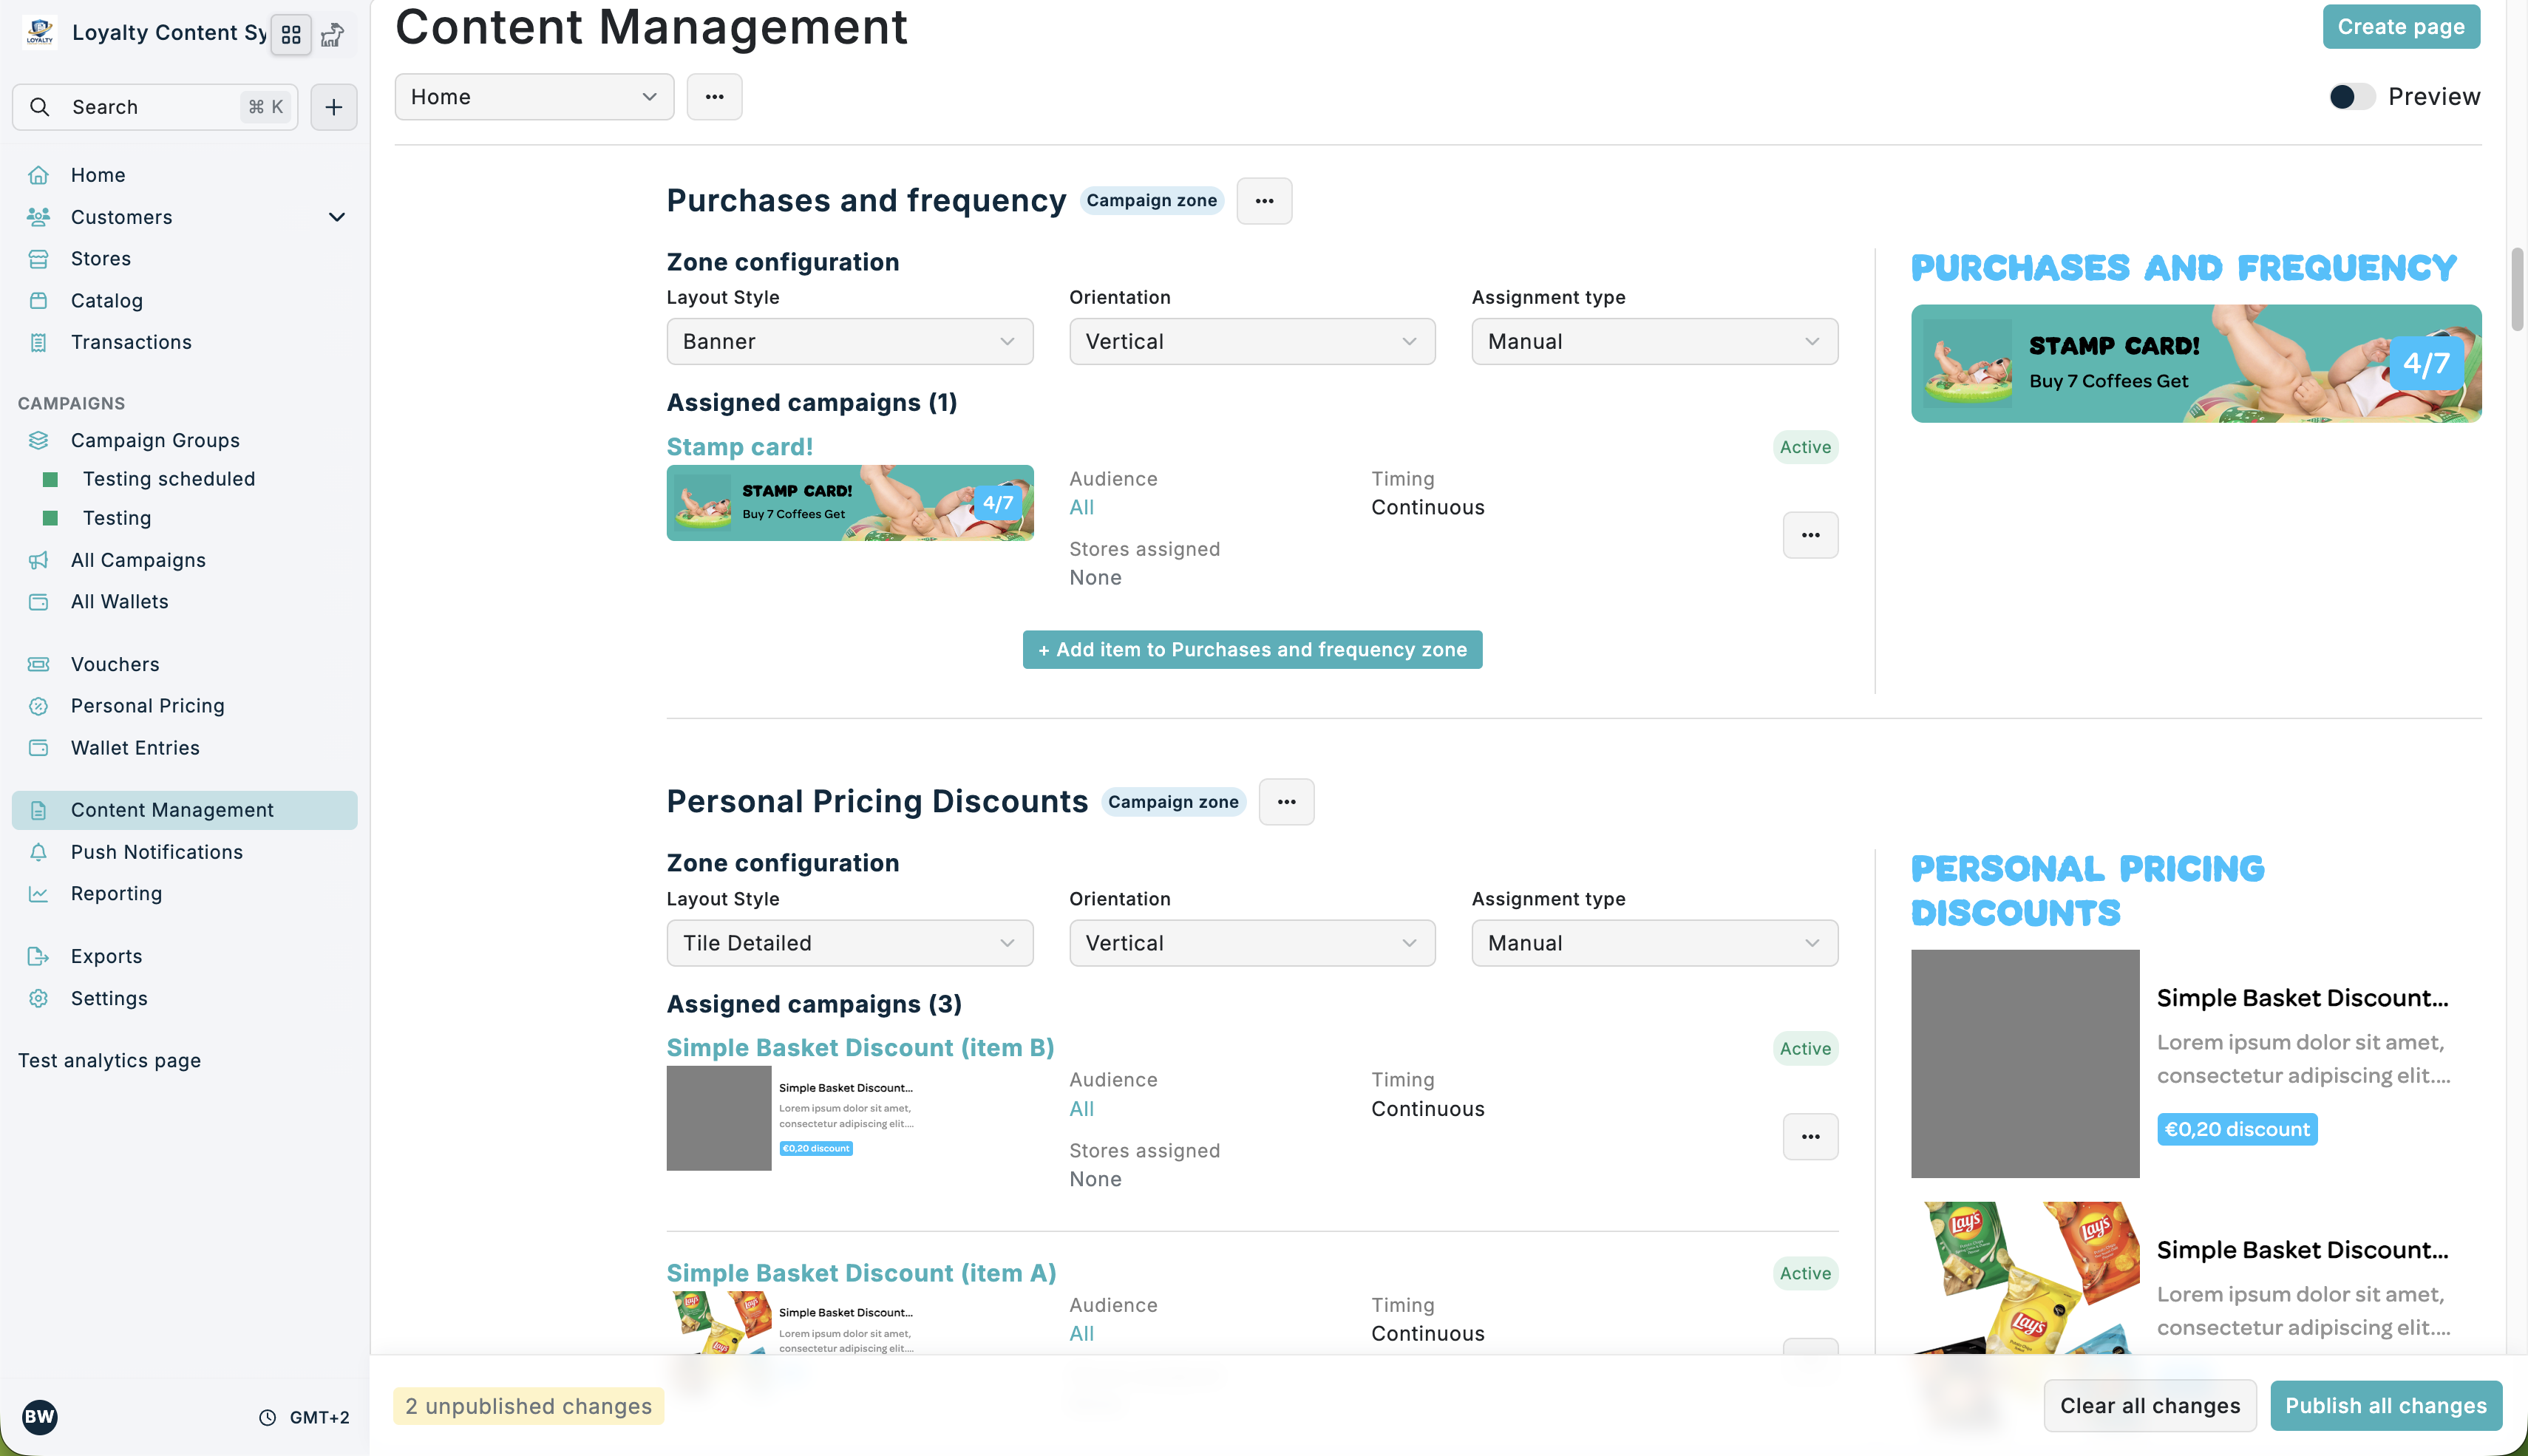Screen dimensions: 2528x1456
Task: Click the Search input field
Action: pyautogui.click(x=155, y=107)
